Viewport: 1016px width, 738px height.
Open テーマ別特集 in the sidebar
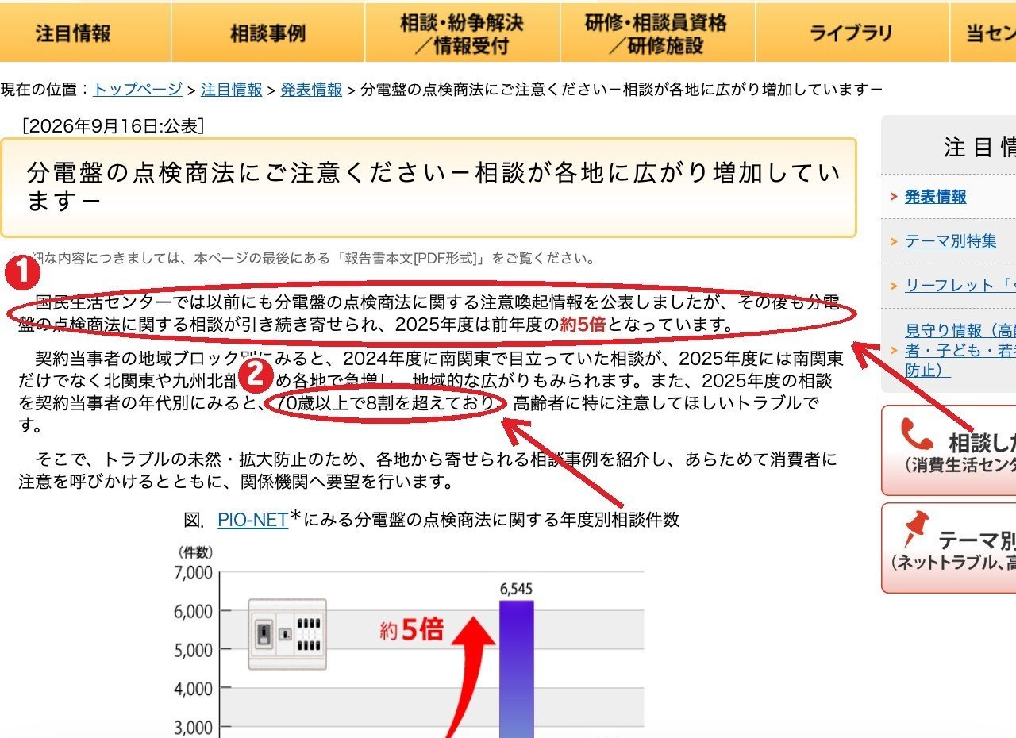[951, 241]
